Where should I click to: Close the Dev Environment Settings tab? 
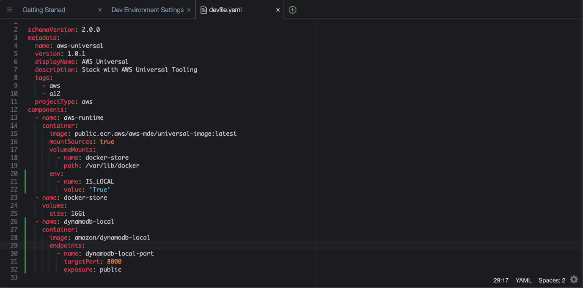tap(189, 9)
